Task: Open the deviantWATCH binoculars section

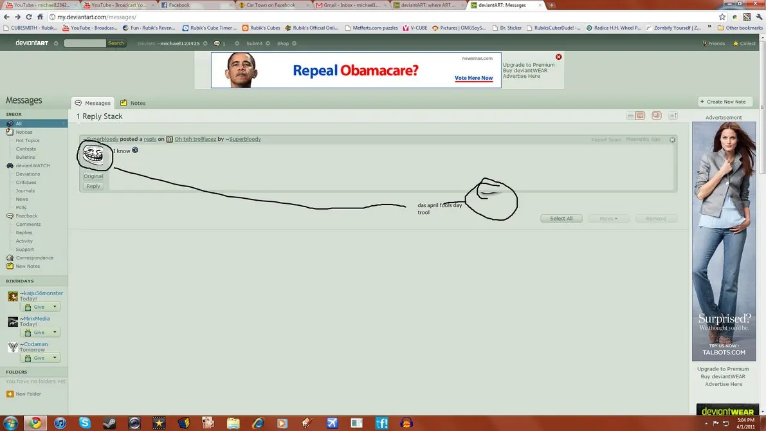Action: (10, 166)
